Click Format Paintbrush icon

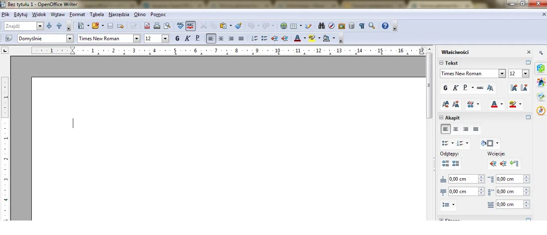238,26
